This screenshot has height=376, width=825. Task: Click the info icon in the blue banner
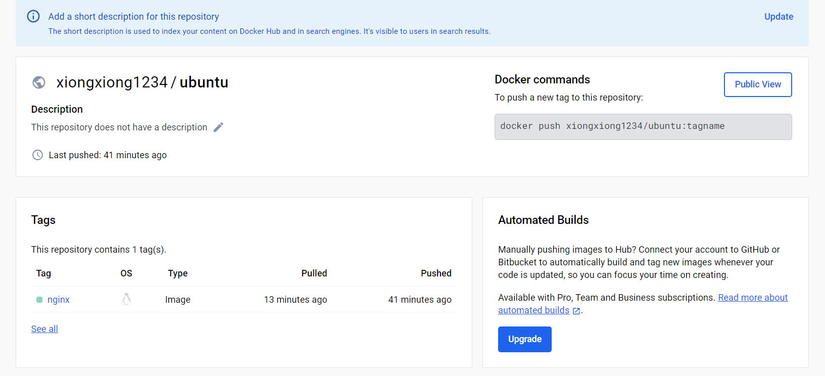pos(33,16)
